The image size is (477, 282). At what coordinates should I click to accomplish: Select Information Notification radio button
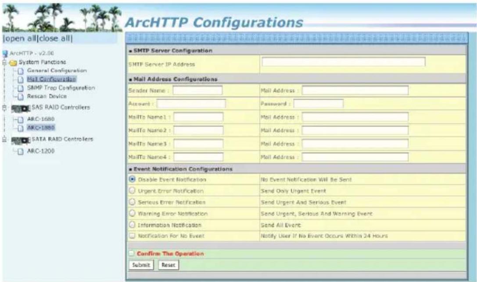132,225
